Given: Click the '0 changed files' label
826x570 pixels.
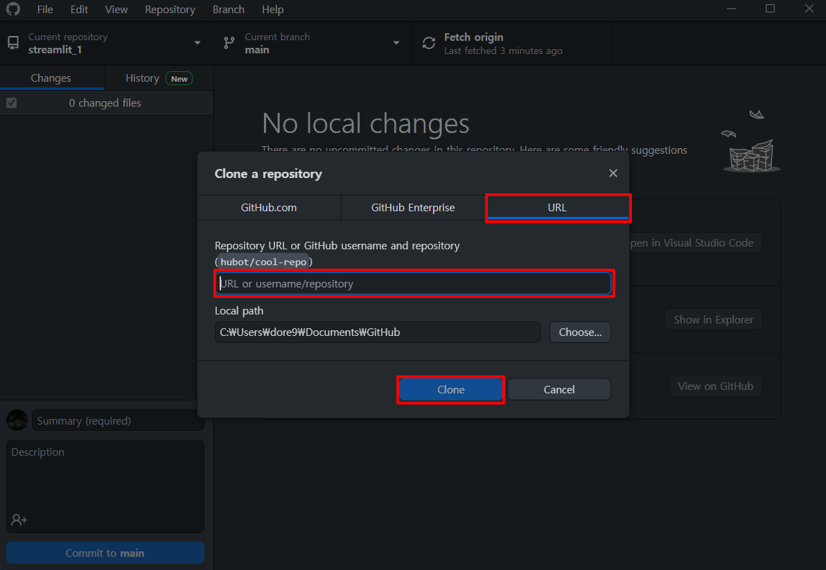Looking at the screenshot, I should pyautogui.click(x=105, y=103).
